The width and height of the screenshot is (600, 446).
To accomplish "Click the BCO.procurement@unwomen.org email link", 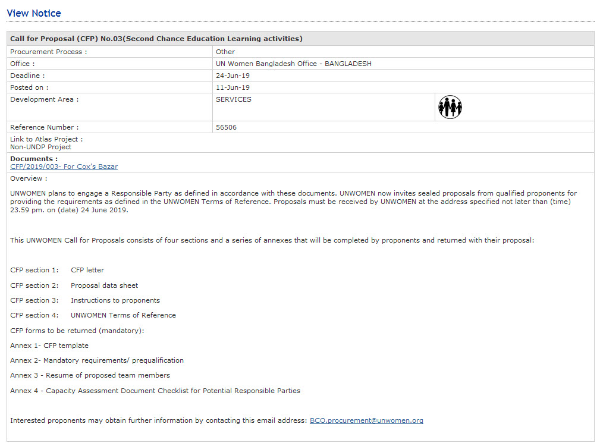I will tap(366, 420).
